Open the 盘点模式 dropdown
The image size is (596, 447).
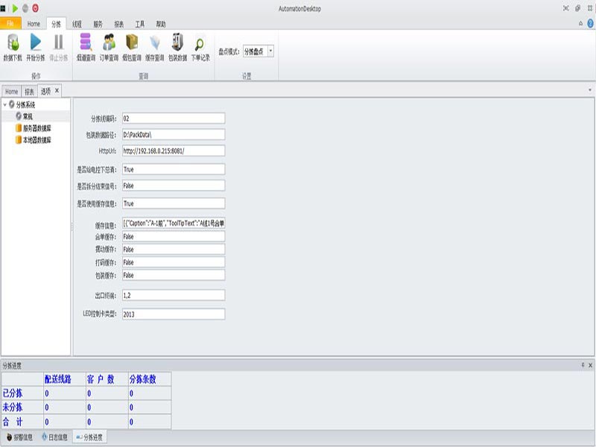pos(270,51)
